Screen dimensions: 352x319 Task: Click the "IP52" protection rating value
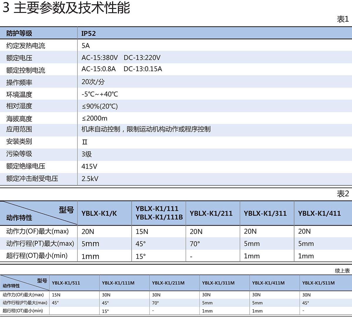(89, 33)
